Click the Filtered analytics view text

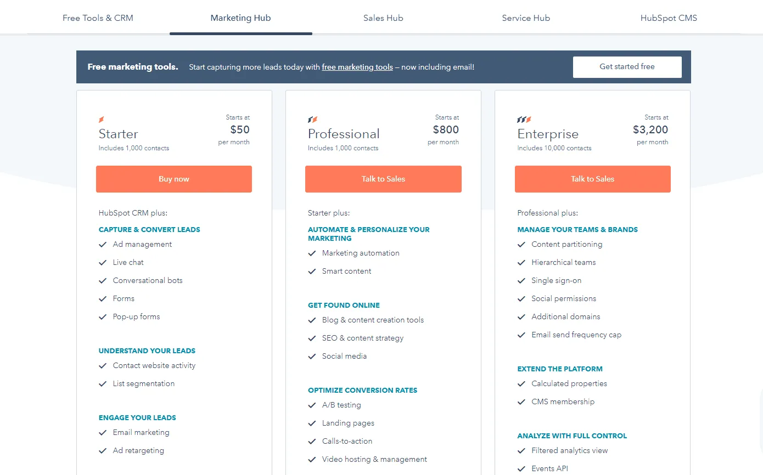pos(570,451)
